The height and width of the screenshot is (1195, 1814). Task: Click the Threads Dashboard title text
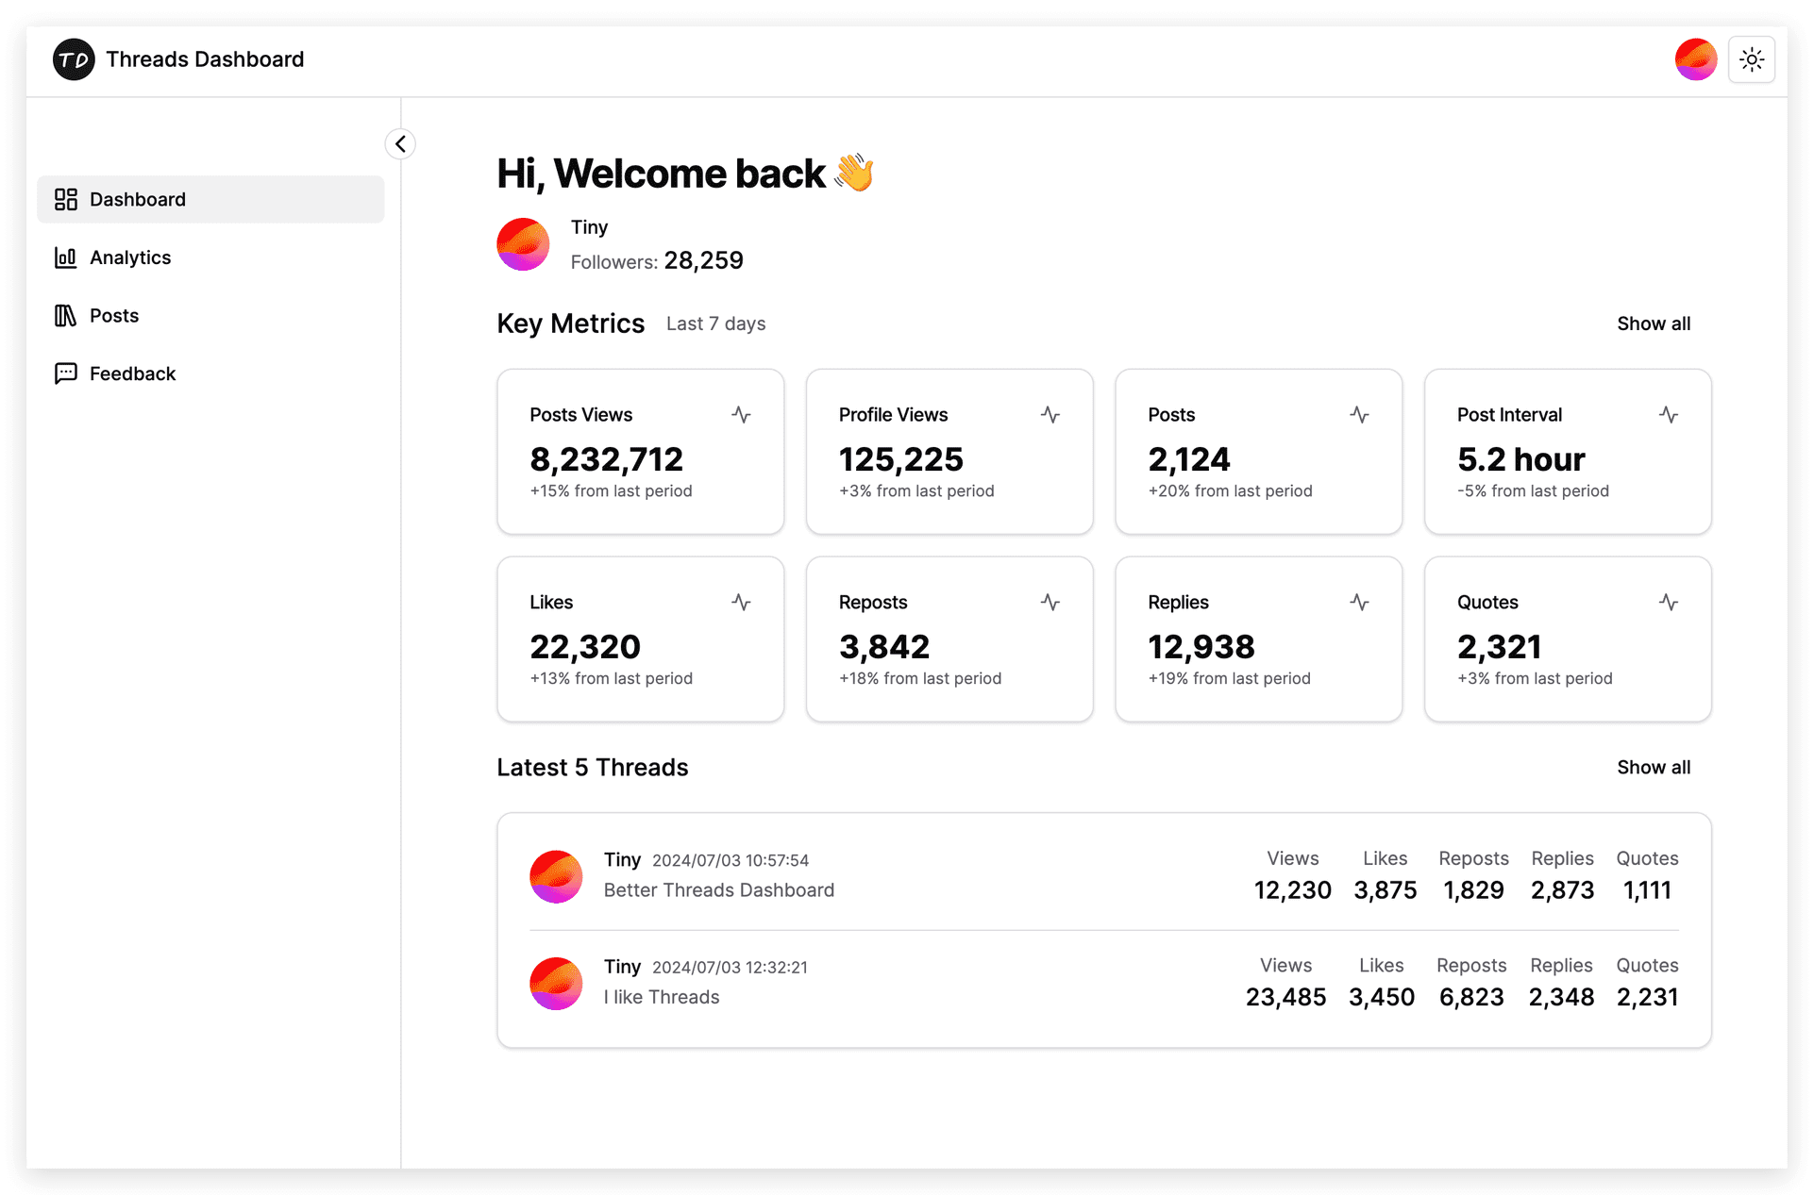click(x=205, y=59)
